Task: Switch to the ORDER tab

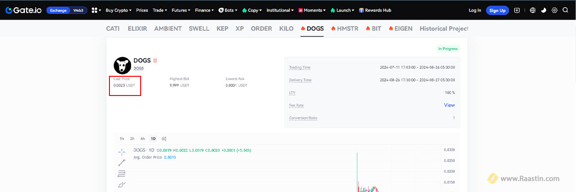Action: 262,28
